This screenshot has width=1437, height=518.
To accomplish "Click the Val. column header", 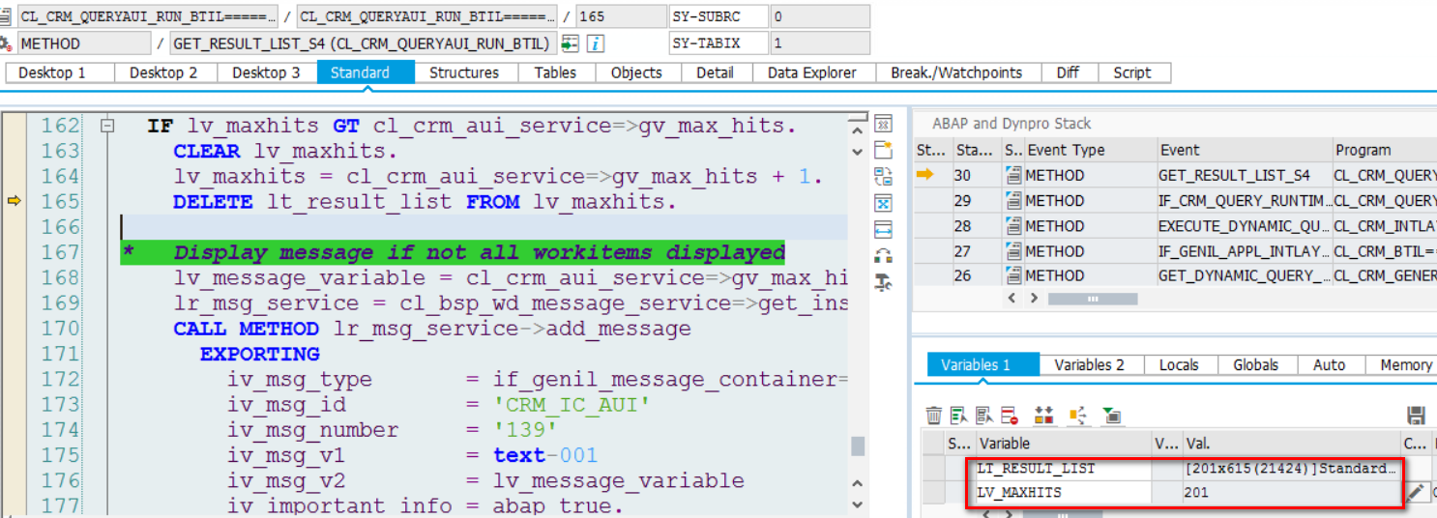I will tap(1291, 443).
